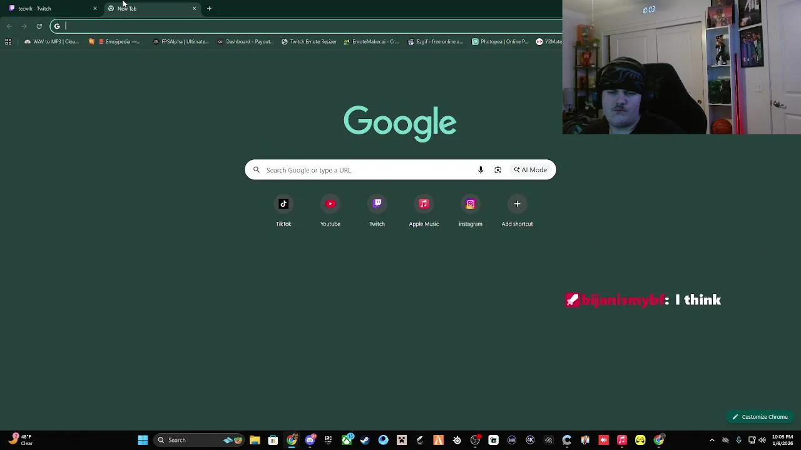Open the Photopea bookmark
The image size is (801, 450).
point(500,41)
